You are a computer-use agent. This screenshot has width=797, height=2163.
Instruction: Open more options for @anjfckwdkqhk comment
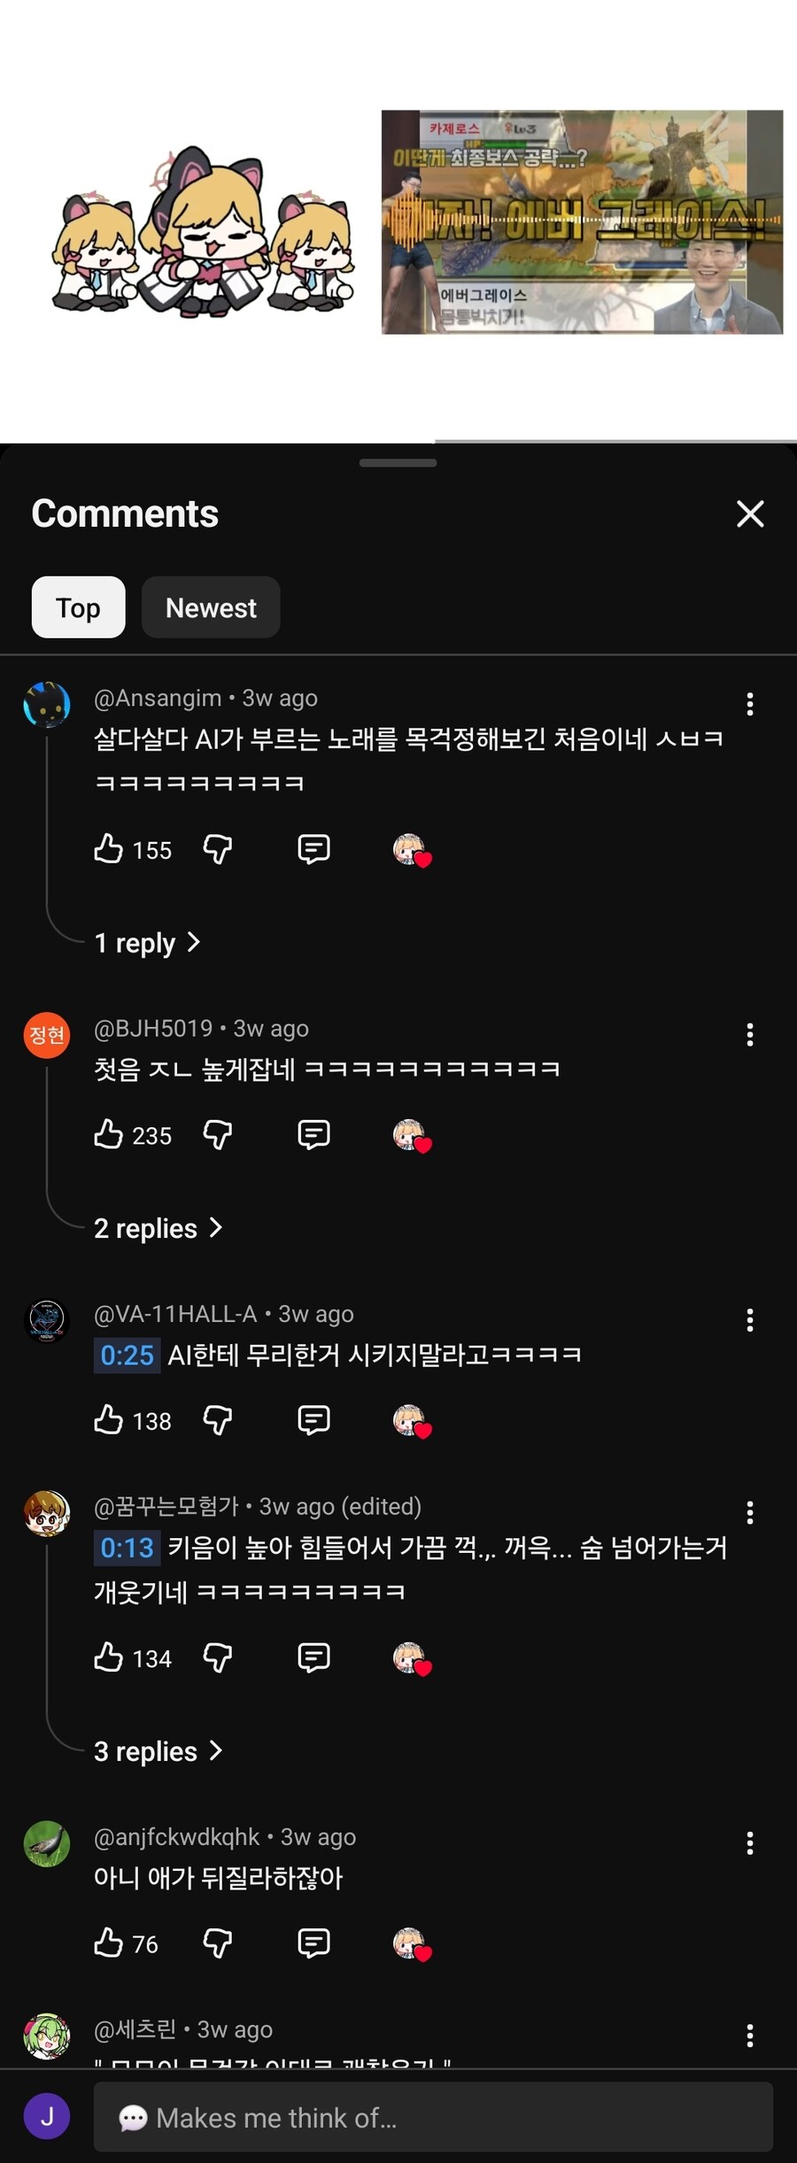(x=749, y=1843)
